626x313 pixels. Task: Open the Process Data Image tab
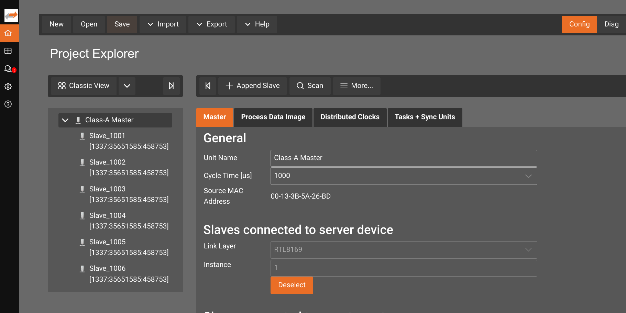click(273, 117)
